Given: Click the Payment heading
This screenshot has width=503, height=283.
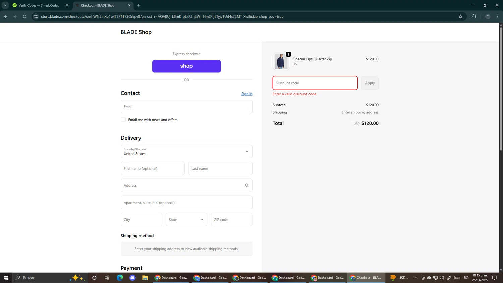Looking at the screenshot, I should 131,268.
